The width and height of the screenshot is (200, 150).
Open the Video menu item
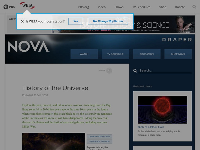(102, 7)
